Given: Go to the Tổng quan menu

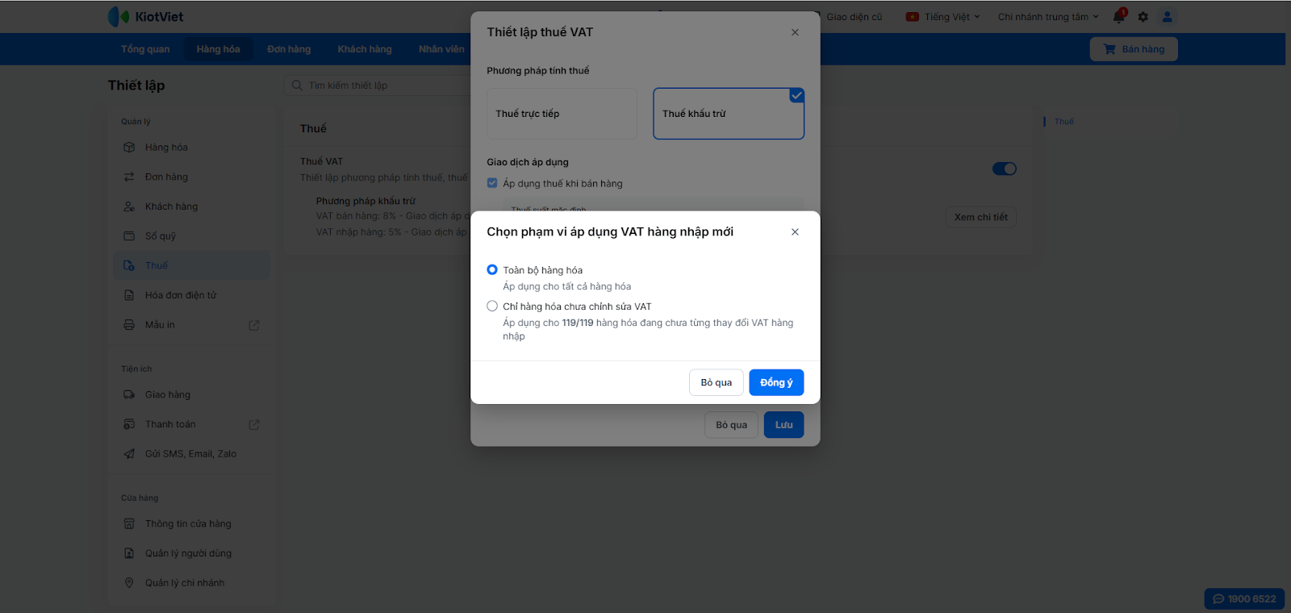Looking at the screenshot, I should [x=145, y=49].
